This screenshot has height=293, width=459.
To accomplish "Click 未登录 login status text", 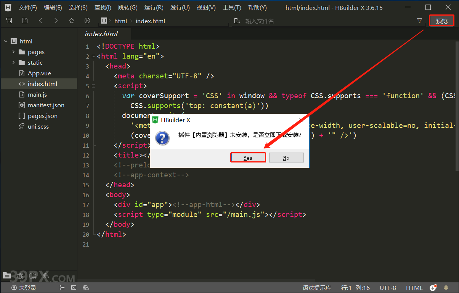I will [x=28, y=288].
